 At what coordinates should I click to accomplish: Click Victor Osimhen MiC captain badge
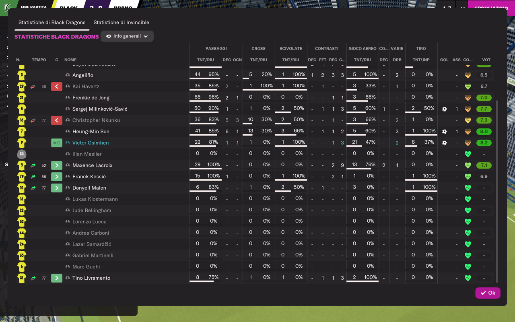57,143
